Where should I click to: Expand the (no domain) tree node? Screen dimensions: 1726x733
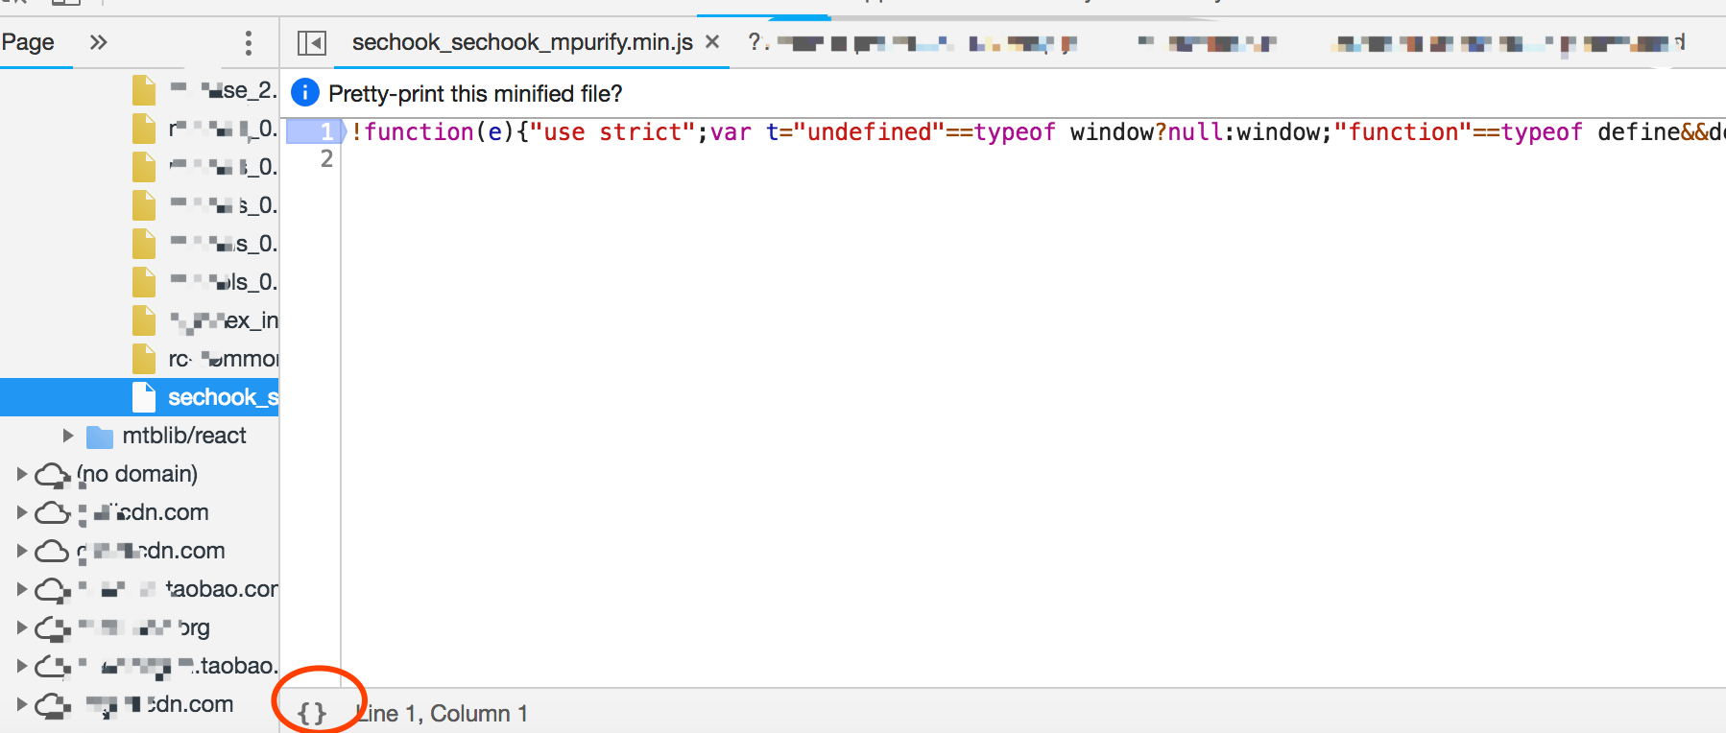[x=21, y=474]
